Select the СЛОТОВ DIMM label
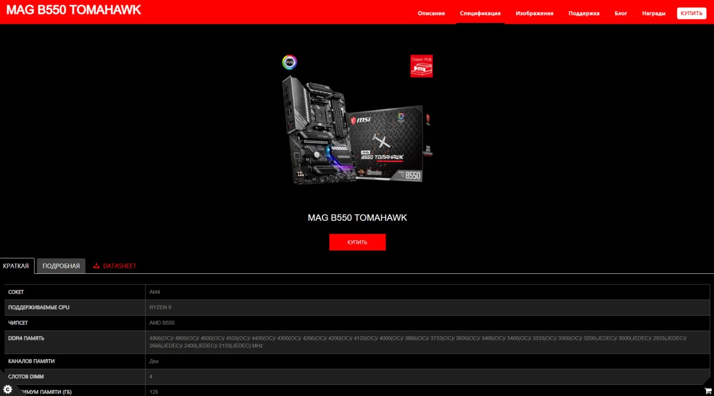Image resolution: width=714 pixels, height=396 pixels. tap(26, 376)
